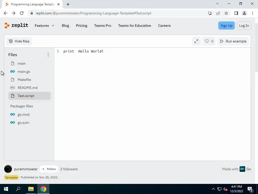This screenshot has height=194, width=258.
Task: Open the tab search chevron
Action: [217, 4]
